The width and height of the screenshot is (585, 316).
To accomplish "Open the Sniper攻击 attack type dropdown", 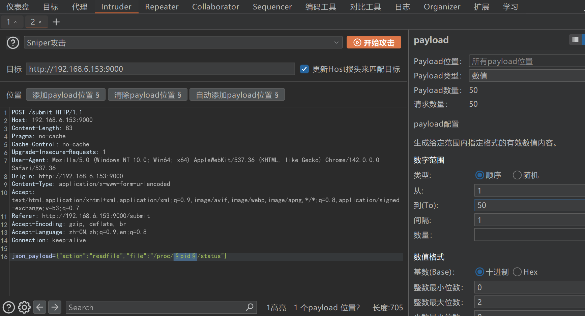I will click(183, 43).
